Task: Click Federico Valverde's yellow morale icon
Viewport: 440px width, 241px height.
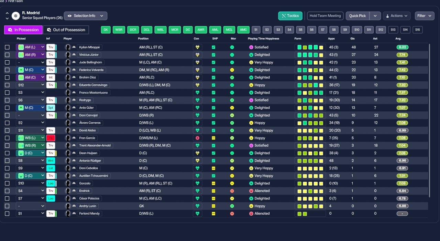Action: click(x=232, y=70)
